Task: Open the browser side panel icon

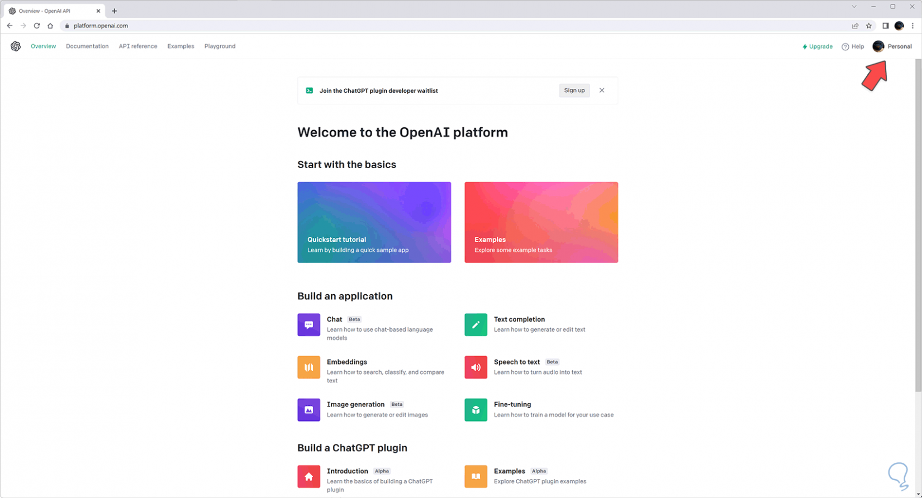Action: [886, 26]
